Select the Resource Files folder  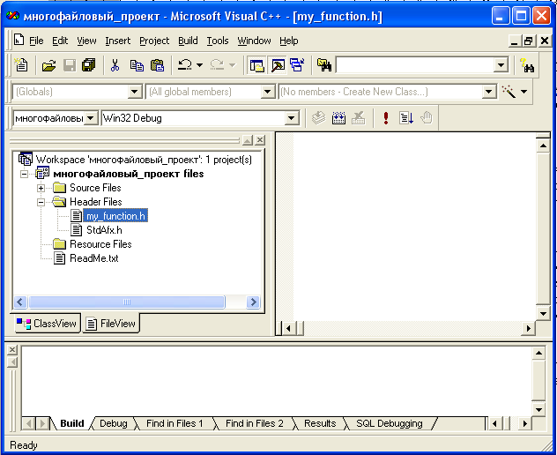click(x=100, y=244)
